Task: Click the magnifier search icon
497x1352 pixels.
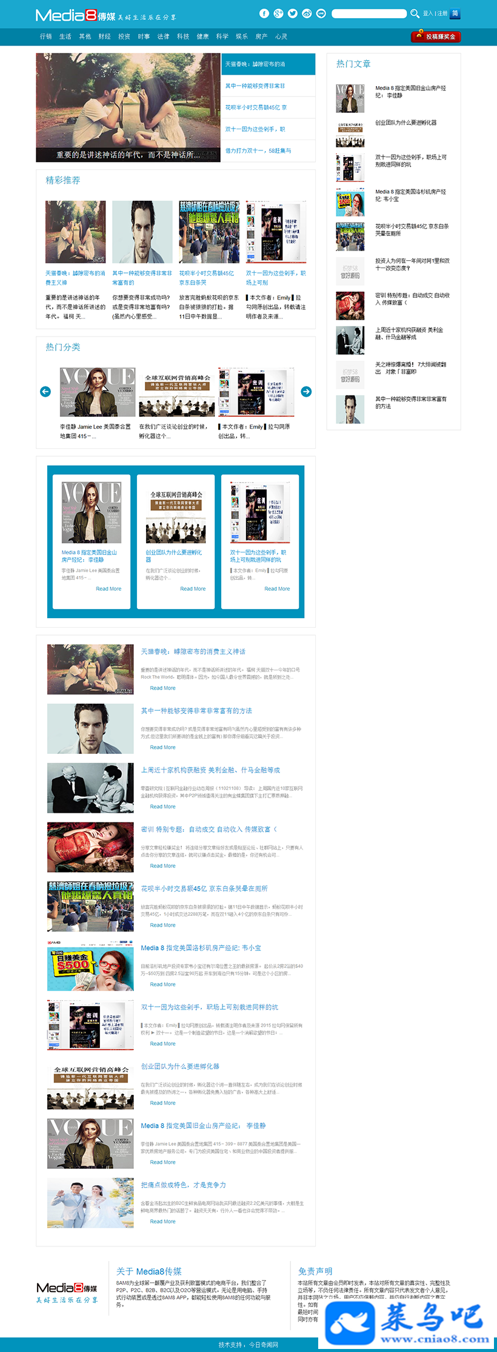Action: pos(415,13)
